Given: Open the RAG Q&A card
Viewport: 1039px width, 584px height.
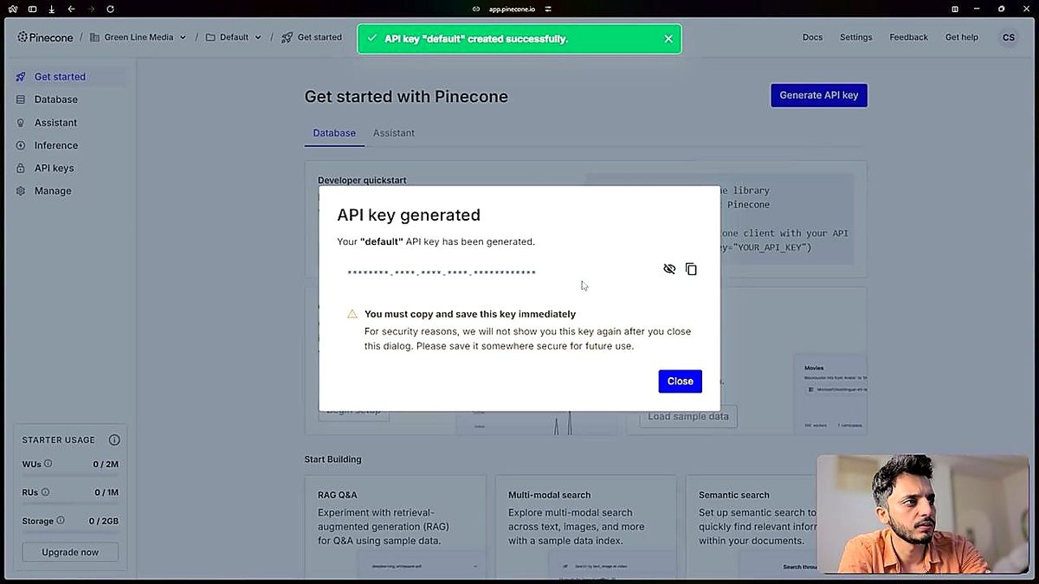Looking at the screenshot, I should click(x=395, y=527).
